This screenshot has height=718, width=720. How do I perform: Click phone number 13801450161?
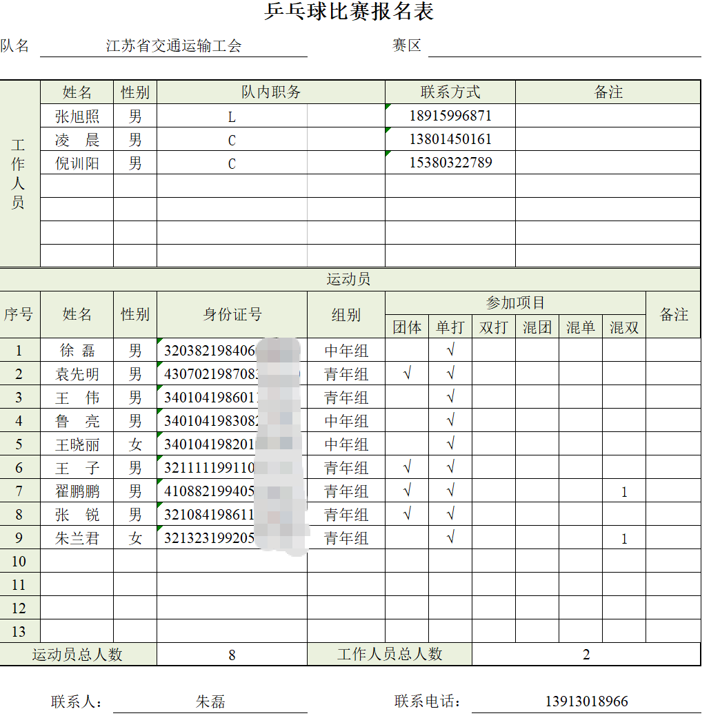pyautogui.click(x=450, y=139)
